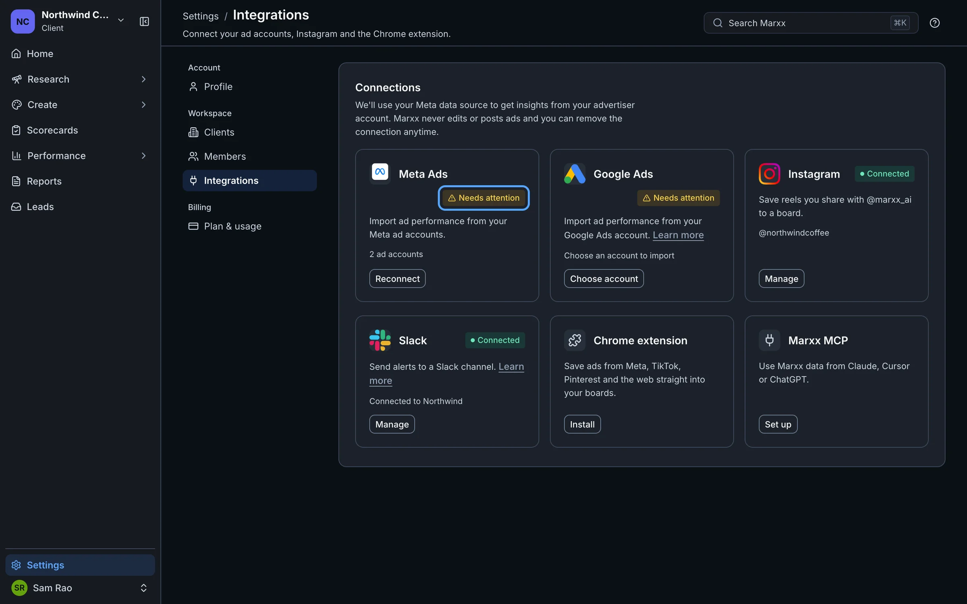
Task: Open the Members settings page
Action: 249,156
